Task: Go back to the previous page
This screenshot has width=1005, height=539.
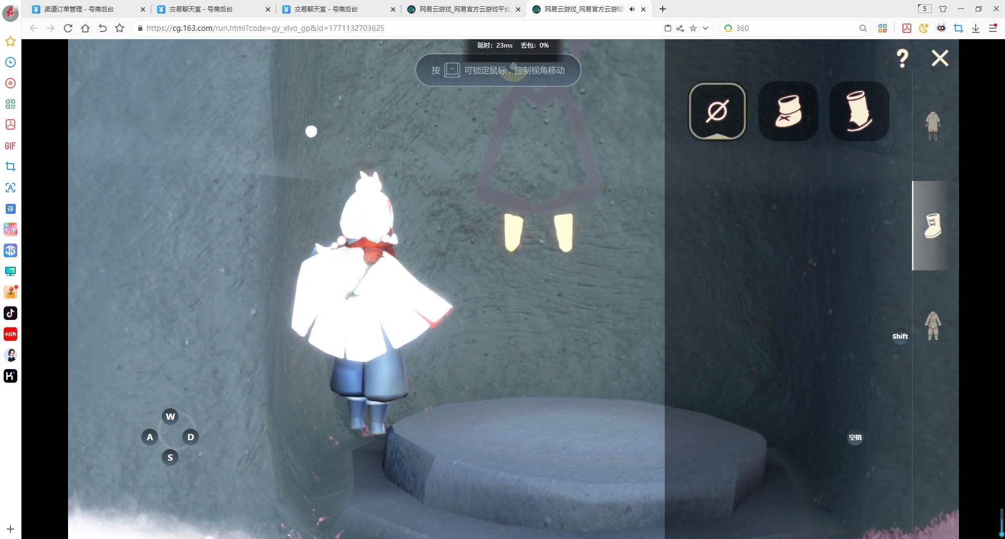Action: coord(33,28)
